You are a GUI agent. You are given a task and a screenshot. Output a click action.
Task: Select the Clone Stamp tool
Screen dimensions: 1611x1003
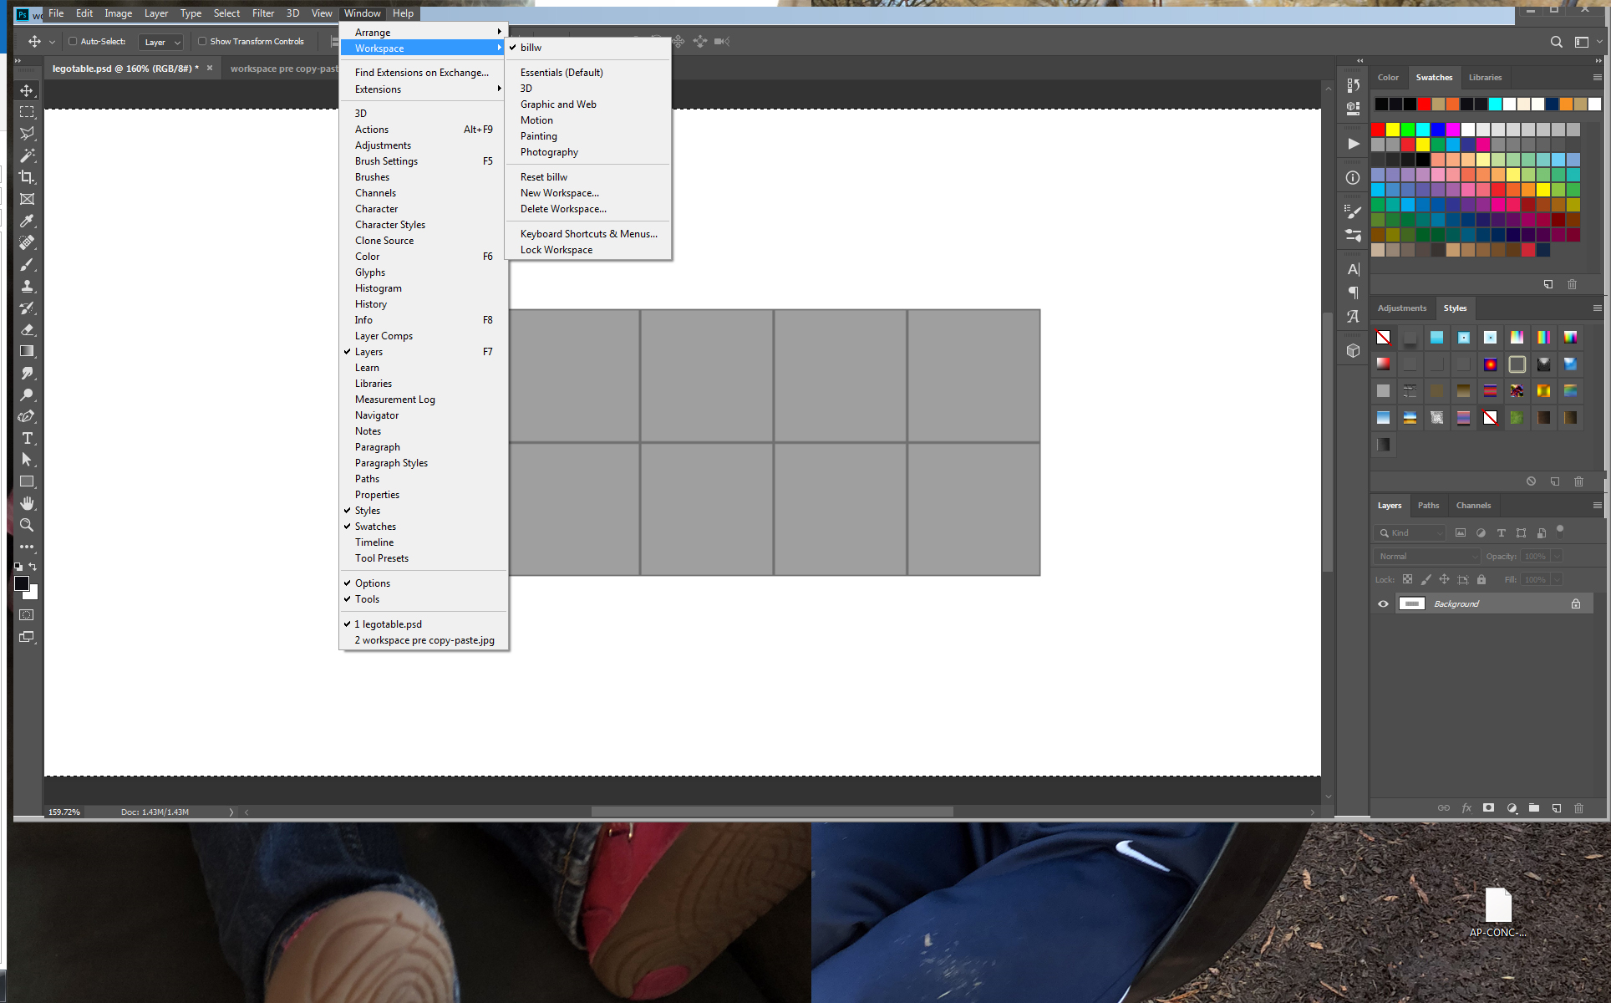[28, 286]
